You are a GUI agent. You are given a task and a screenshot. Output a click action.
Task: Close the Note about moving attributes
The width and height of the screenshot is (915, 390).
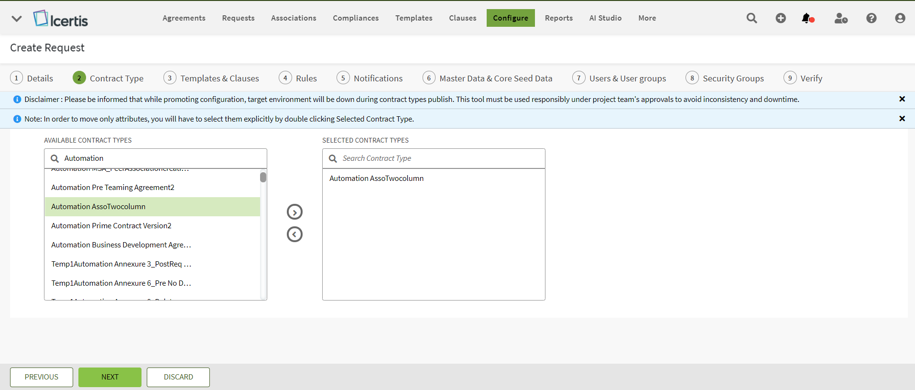(x=902, y=119)
